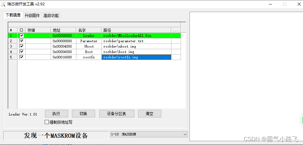Image resolution: width=303 pixels, height=145 pixels.
Task: Switch to the 下载镜像 tab
Action: (x=13, y=15)
